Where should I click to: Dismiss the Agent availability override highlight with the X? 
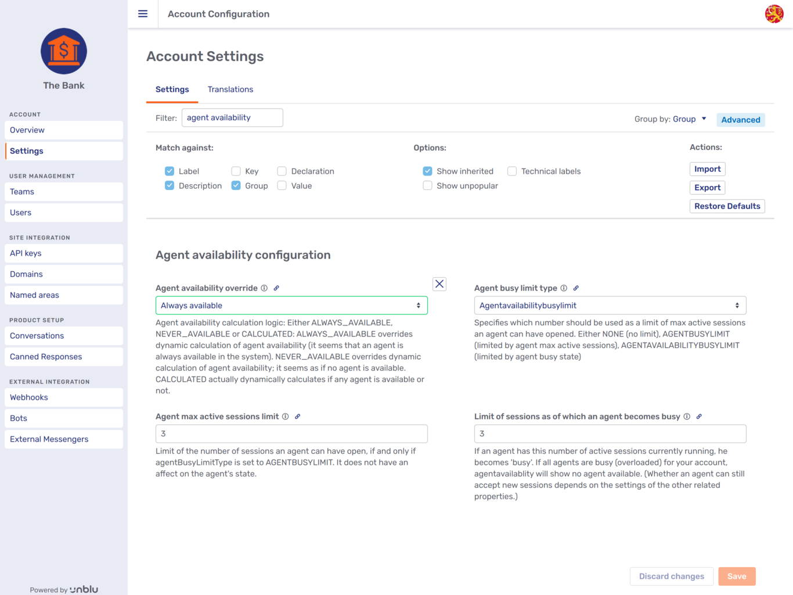439,284
